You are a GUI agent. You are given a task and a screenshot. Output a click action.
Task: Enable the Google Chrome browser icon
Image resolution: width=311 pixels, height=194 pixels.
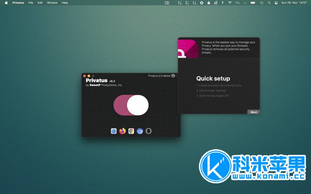click(x=131, y=131)
